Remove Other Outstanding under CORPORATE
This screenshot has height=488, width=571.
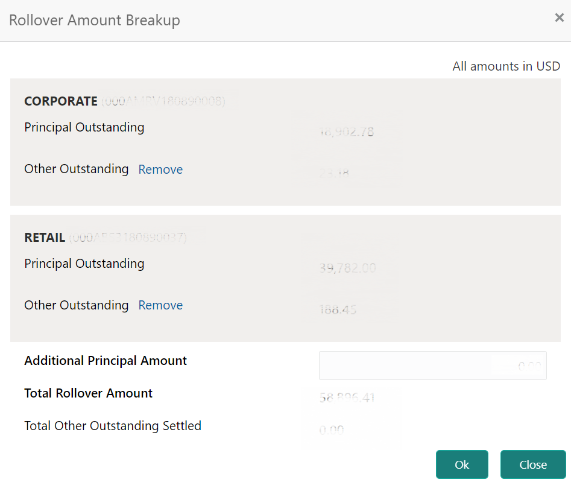pyautogui.click(x=160, y=170)
